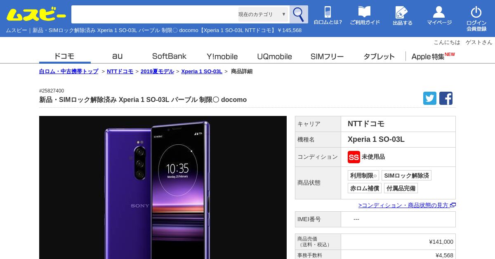Select the SoftBank carrier tab
The width and height of the screenshot is (495, 259).
pyautogui.click(x=169, y=56)
